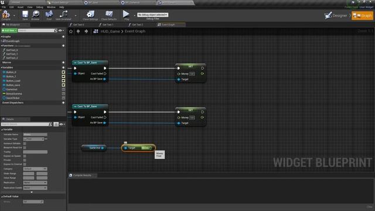
Task: Enable Private checkbox
Action: tap(25, 160)
